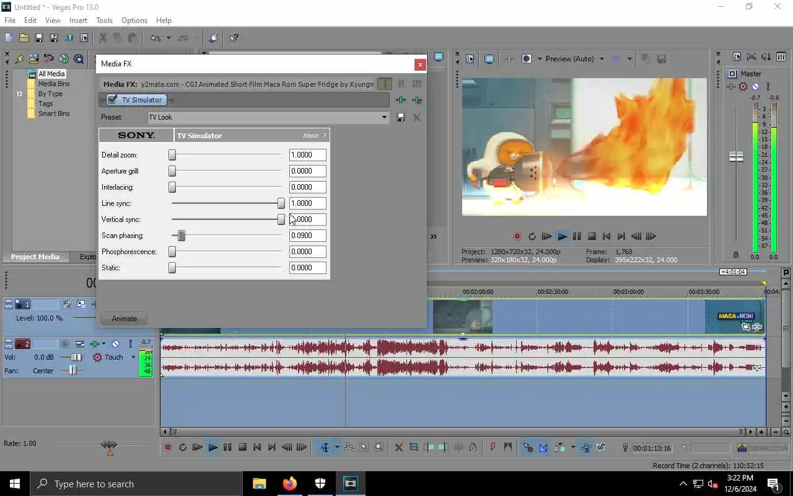
Task: Open Video Preview external monitor icon
Action: (x=489, y=59)
